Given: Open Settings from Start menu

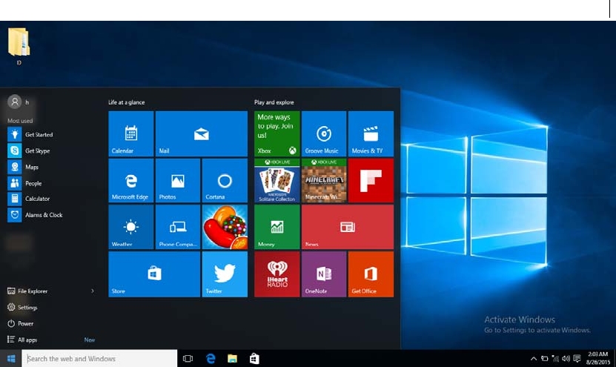Looking at the screenshot, I should click(x=22, y=307).
